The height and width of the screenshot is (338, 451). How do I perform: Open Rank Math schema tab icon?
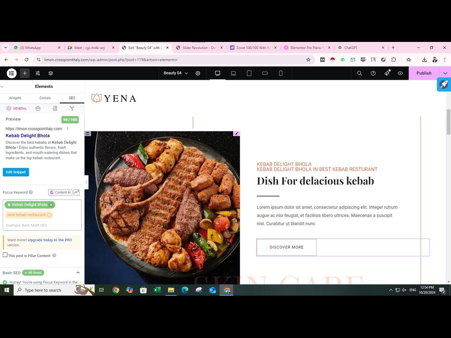[x=55, y=108]
